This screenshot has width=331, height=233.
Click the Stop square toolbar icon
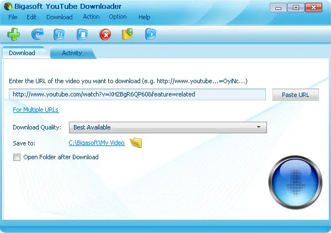82,34
